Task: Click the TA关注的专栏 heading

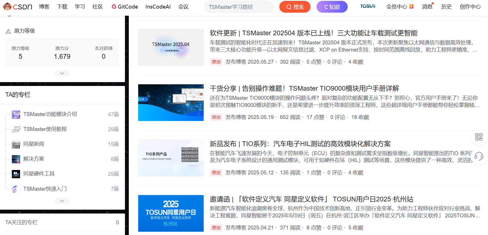Action: 21,222
